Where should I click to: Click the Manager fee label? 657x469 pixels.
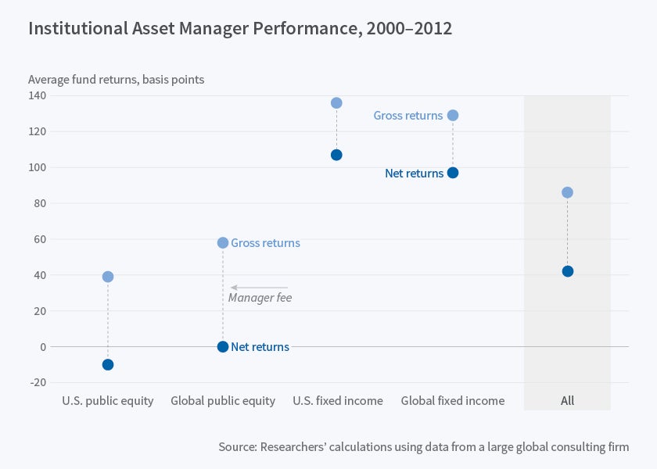(260, 298)
